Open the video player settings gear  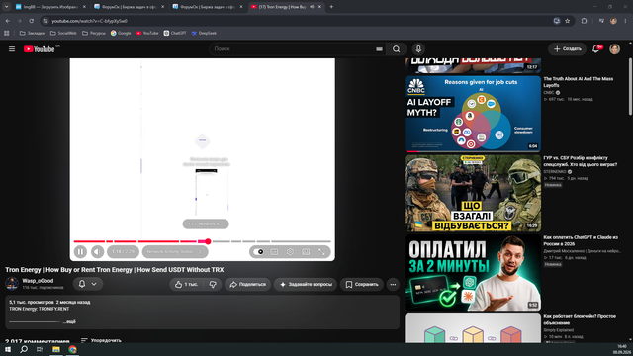coord(290,252)
